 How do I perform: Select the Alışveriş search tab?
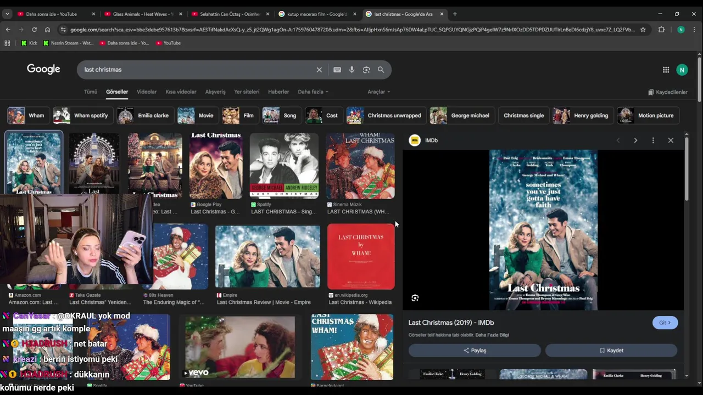pos(215,92)
